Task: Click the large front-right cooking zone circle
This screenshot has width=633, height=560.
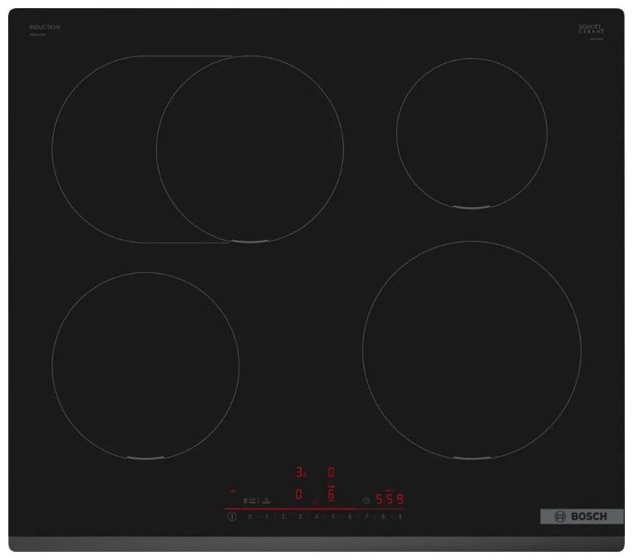Action: pos(472,349)
